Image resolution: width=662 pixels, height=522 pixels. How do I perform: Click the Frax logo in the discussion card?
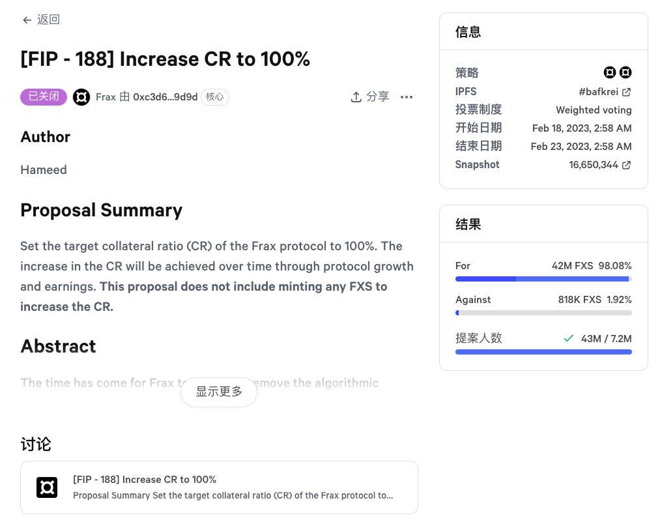pos(47,487)
